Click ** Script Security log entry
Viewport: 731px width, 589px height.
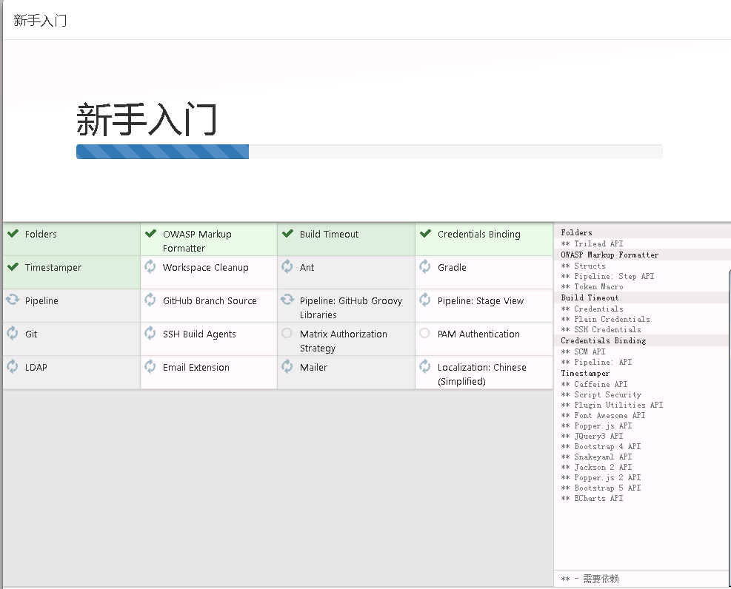tap(601, 394)
